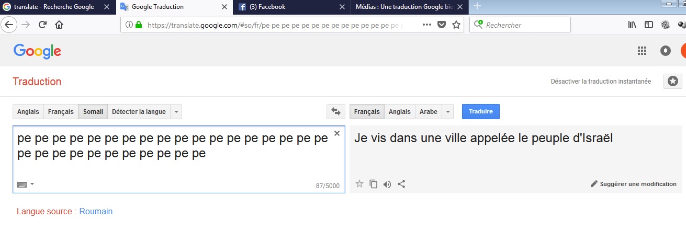The image size is (686, 243).
Task: Save page to Pocket
Action: [442, 25]
